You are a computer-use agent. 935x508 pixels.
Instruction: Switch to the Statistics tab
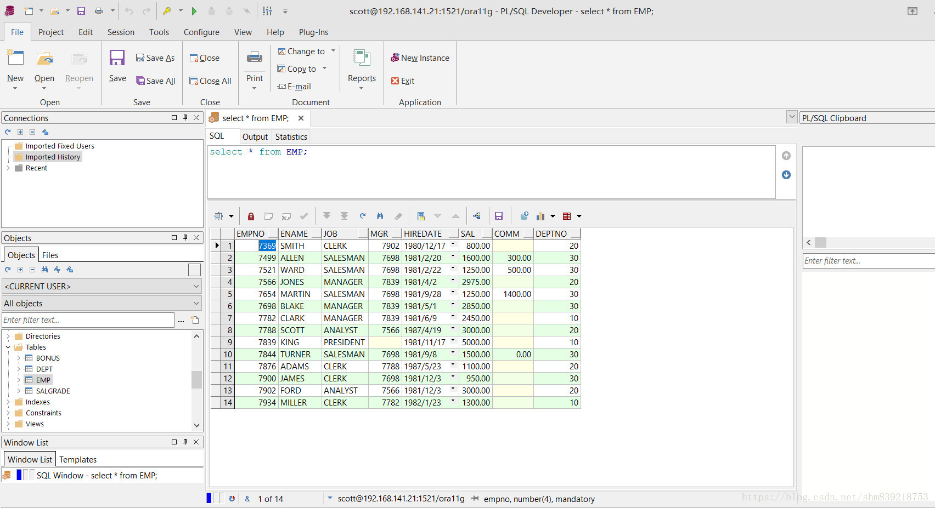pos(291,137)
